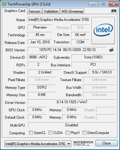The image size is (120, 150).
Task: Click the Bandwidth Unknown field
Action: tap(99, 95)
